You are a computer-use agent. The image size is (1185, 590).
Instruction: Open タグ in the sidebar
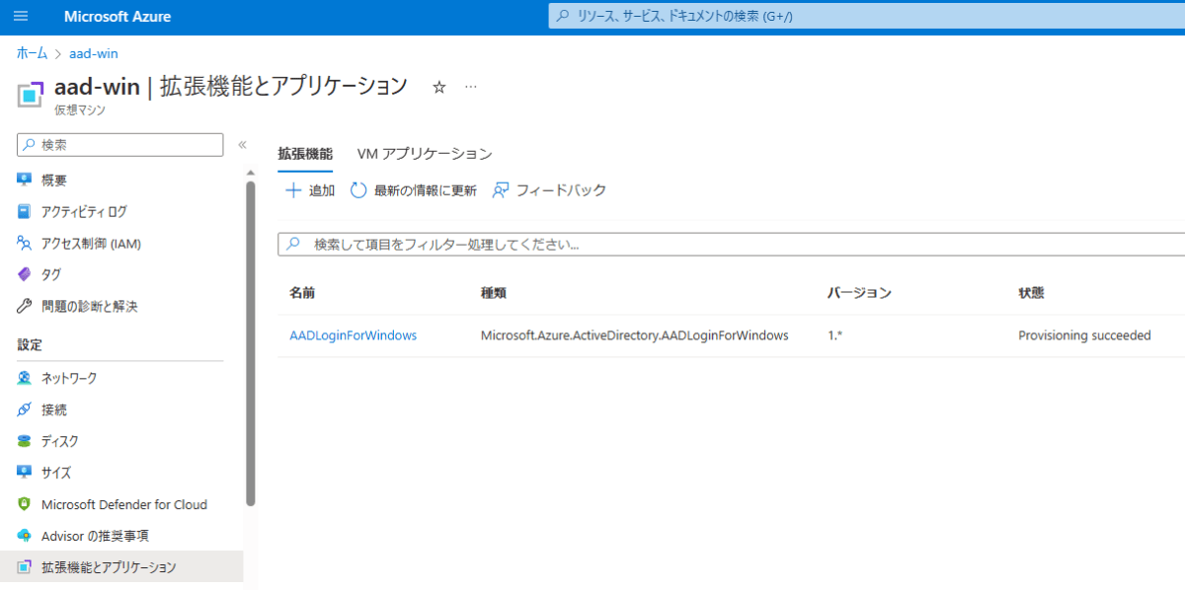(51, 274)
